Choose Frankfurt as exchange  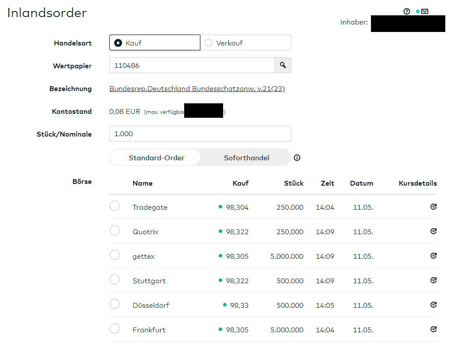click(115, 329)
